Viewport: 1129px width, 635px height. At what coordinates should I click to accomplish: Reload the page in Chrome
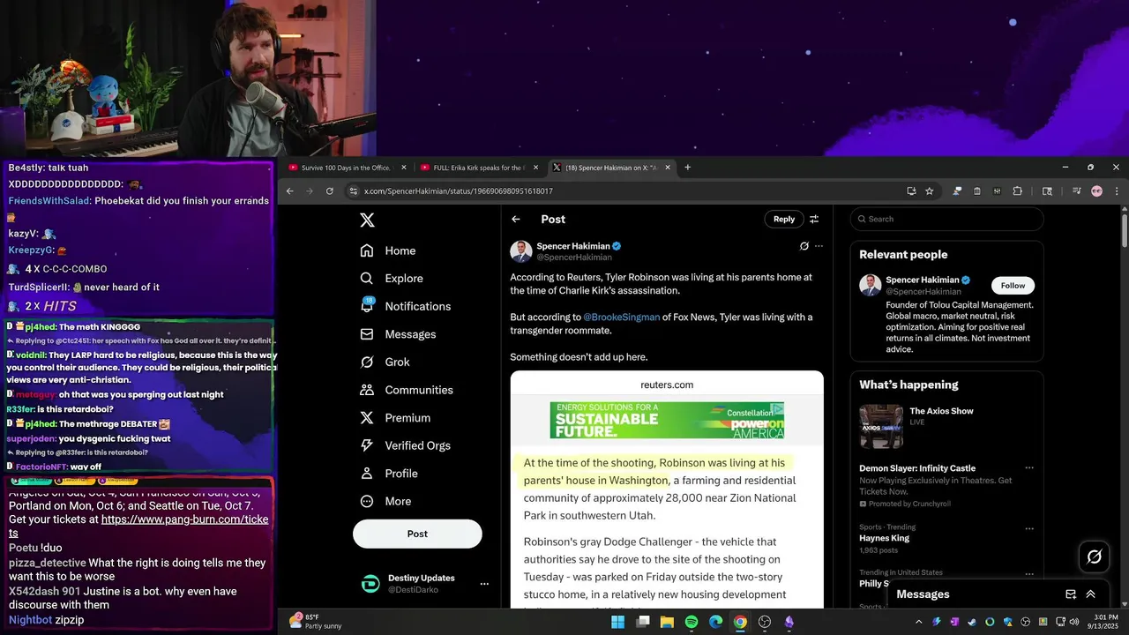coord(330,190)
